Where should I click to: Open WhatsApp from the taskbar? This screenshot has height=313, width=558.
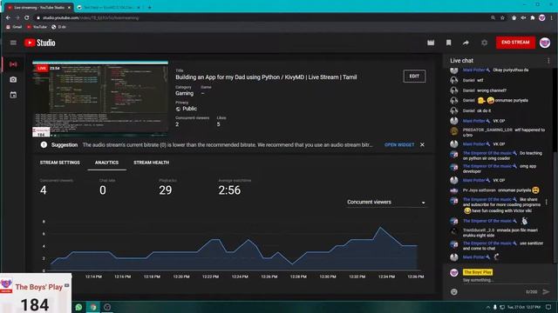(x=78, y=307)
